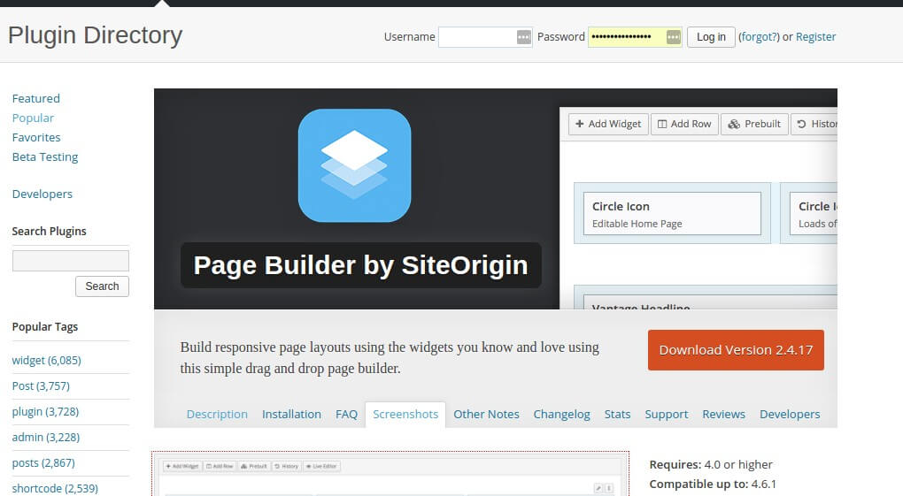Go to Featured plugins
903x496 pixels.
35,98
